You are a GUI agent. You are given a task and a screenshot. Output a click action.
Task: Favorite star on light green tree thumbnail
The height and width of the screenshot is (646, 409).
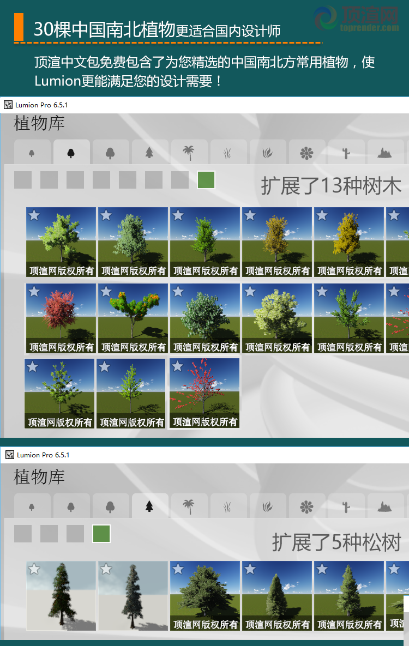(34, 215)
